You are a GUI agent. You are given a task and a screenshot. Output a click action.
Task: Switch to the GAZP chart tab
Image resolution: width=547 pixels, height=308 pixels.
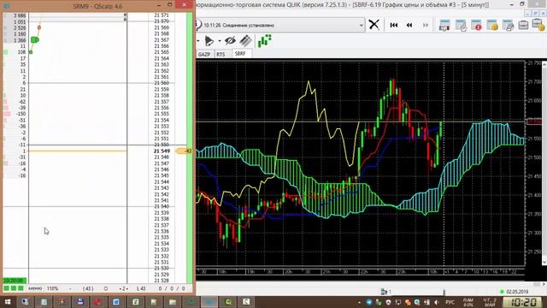pyautogui.click(x=204, y=54)
